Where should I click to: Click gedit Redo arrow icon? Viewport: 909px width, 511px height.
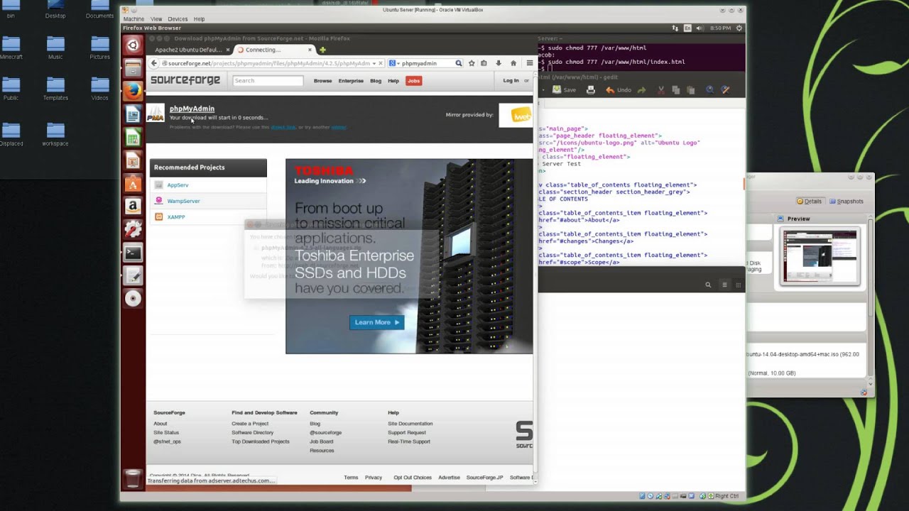pos(641,90)
